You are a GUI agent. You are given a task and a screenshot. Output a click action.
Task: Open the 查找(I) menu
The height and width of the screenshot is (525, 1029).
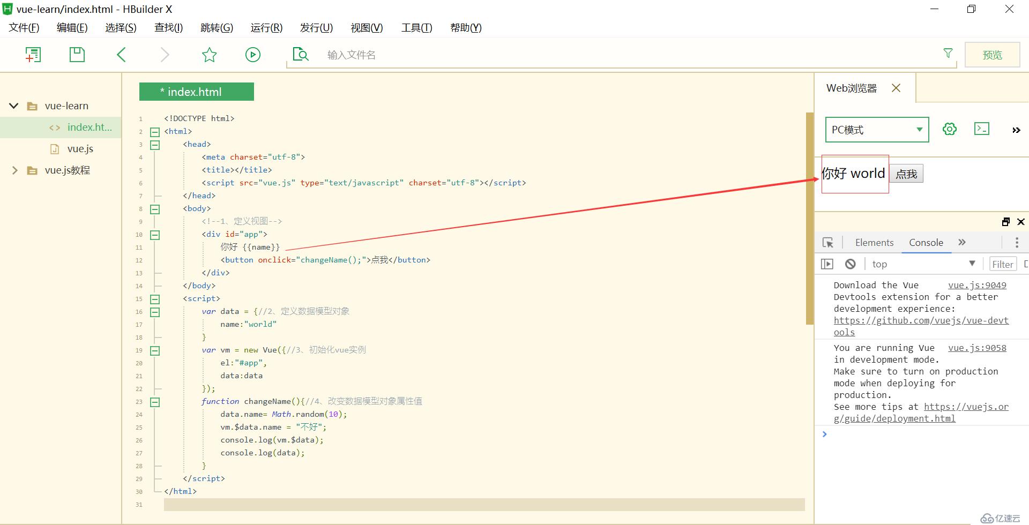[169, 28]
